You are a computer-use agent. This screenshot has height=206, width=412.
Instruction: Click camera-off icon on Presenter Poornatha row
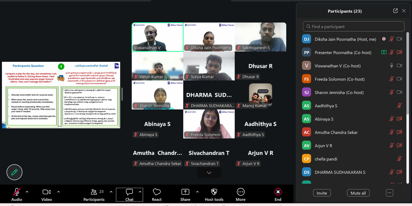[x=399, y=52]
